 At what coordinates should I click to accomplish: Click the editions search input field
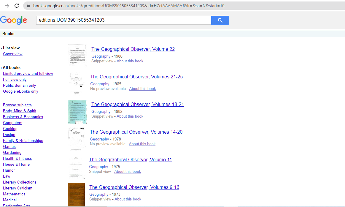pos(124,20)
